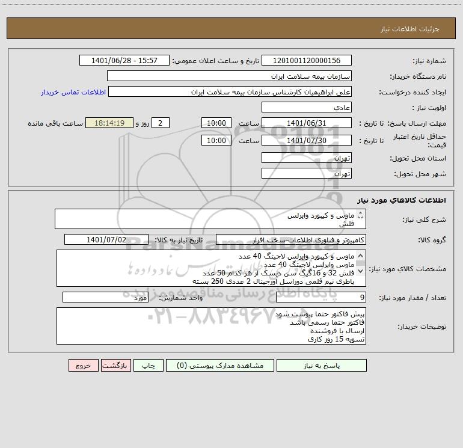The height and width of the screenshot is (448, 463).
Task: Click line ماوس و کیبورد وایرلس لاجیتگ 40 عدد
Action: 296,256
